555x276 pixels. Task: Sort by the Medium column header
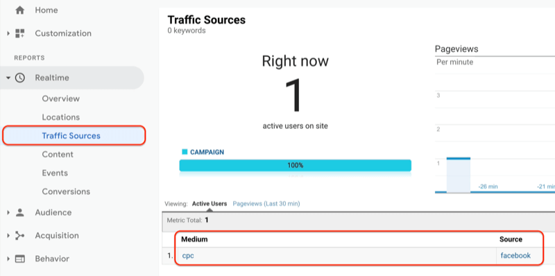coord(194,239)
